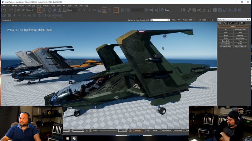Expand the grid snap size arrow

(x=113, y=10)
